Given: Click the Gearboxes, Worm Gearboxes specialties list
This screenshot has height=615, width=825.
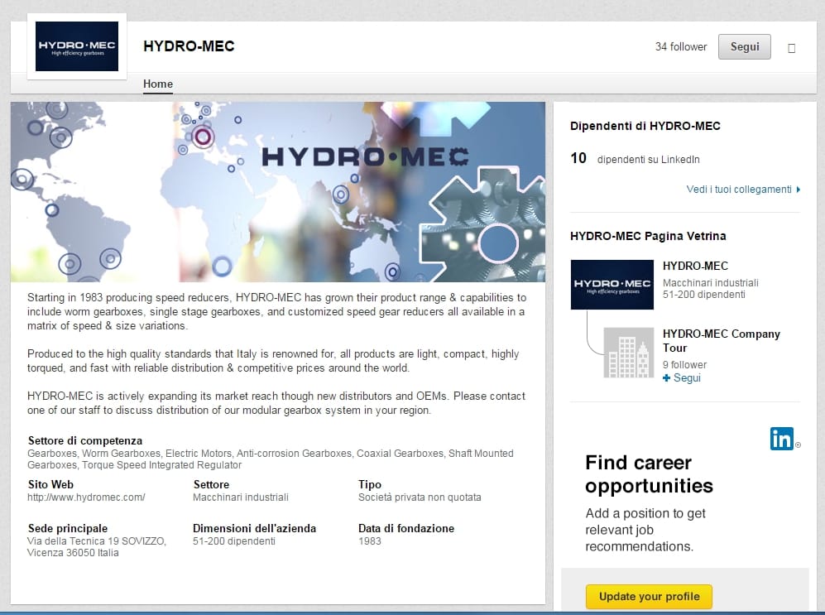Looking at the screenshot, I should point(271,459).
